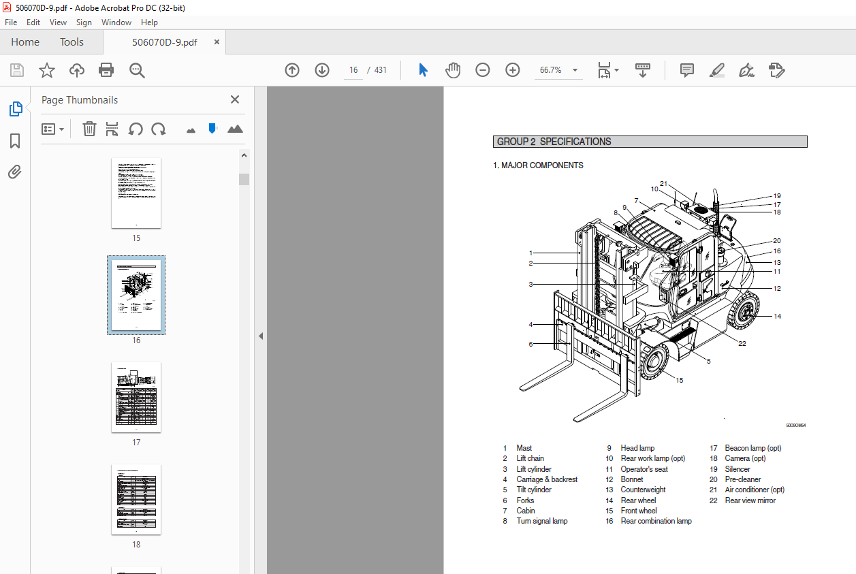Open the sign document pen tool

746,70
